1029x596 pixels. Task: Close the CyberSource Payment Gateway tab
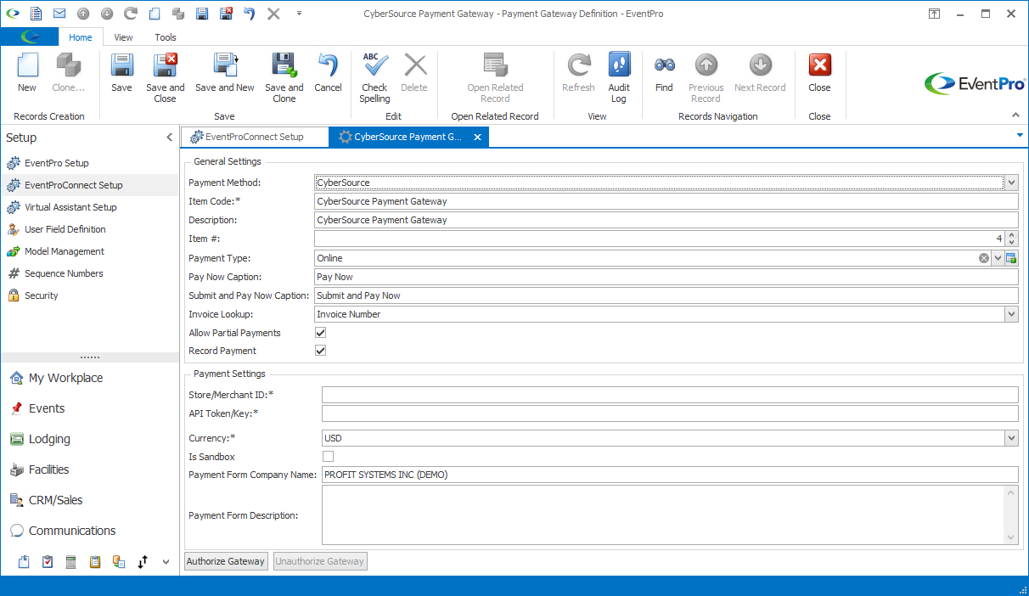(477, 137)
